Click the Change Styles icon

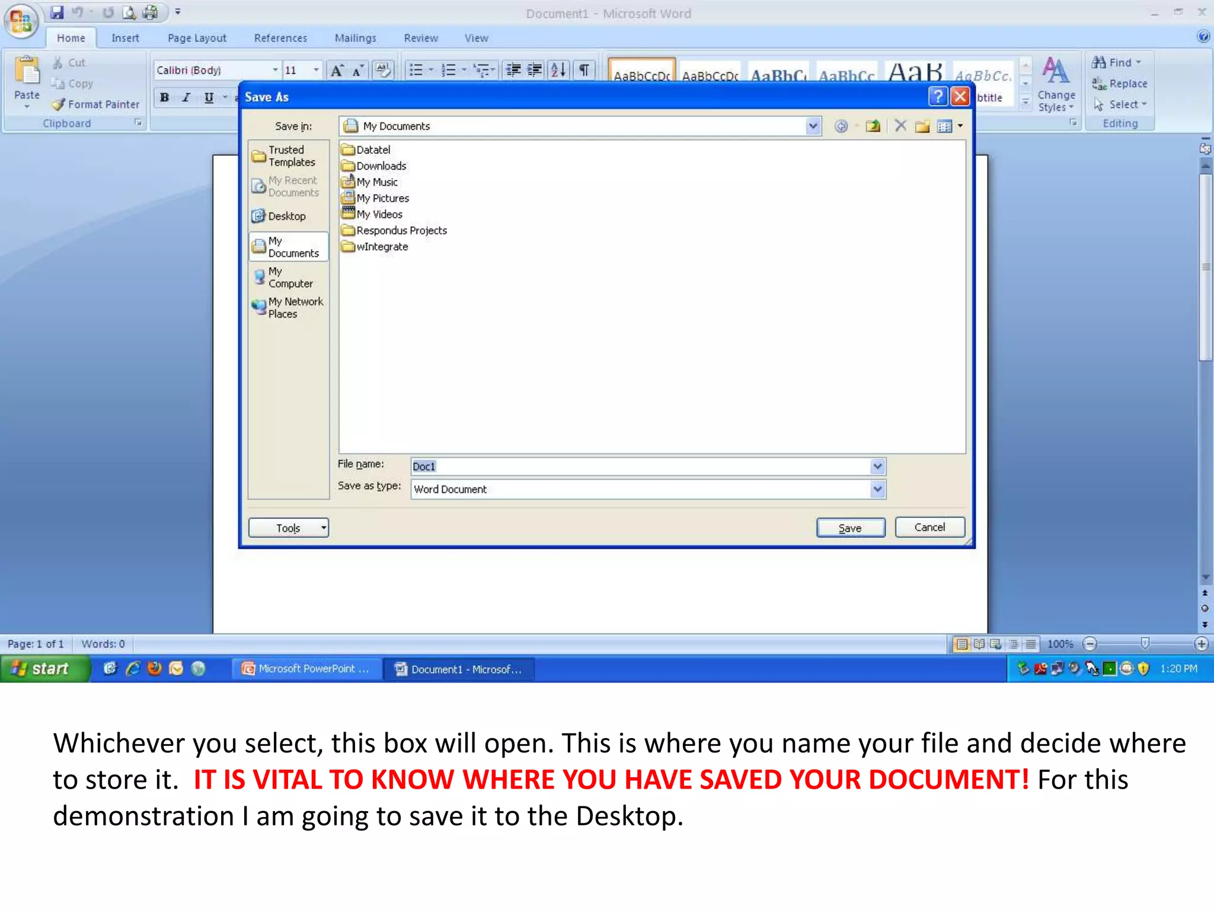(x=1056, y=84)
